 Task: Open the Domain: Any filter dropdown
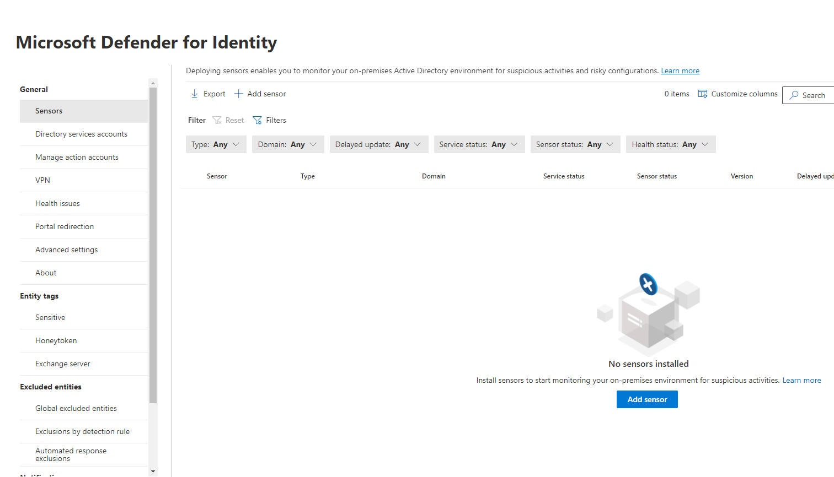[x=288, y=144]
